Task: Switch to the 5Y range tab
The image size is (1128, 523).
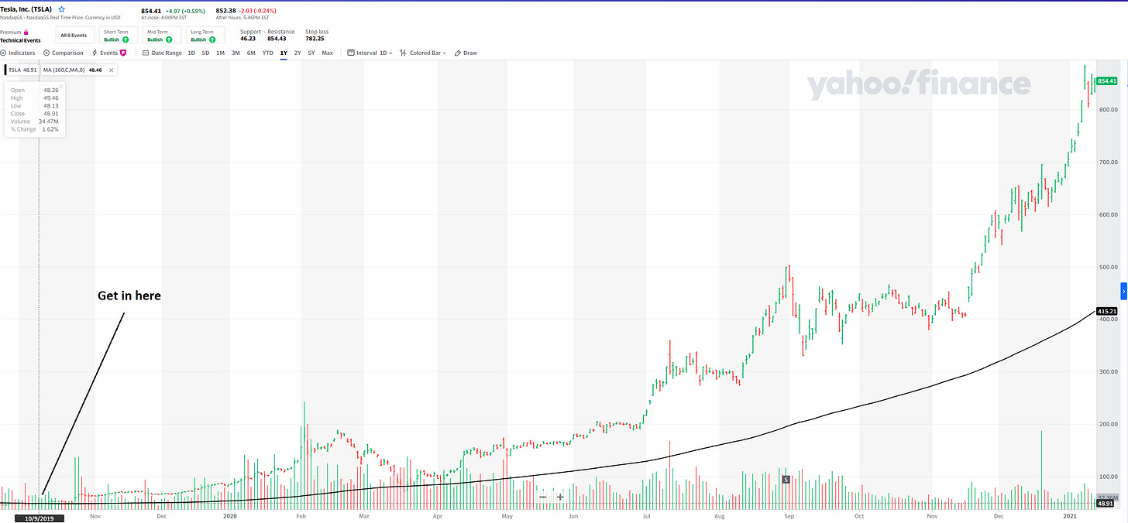Action: click(x=311, y=53)
